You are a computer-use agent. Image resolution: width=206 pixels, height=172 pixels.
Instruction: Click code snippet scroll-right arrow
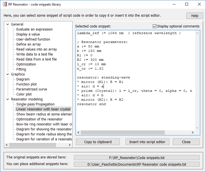pos(193,133)
